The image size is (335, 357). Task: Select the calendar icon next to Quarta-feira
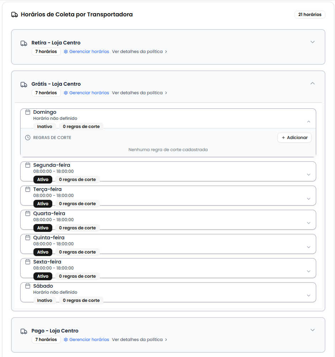pyautogui.click(x=28, y=213)
